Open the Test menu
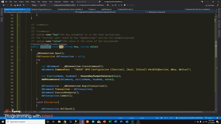Viewport: 221px width, 124px height. click(x=39, y=2)
